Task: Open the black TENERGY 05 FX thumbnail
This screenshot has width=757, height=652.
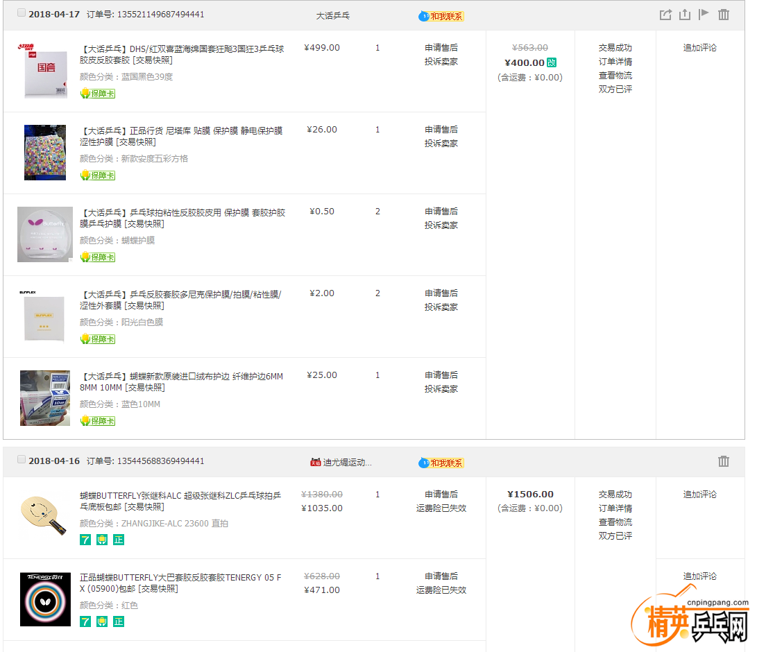Action: click(45, 599)
